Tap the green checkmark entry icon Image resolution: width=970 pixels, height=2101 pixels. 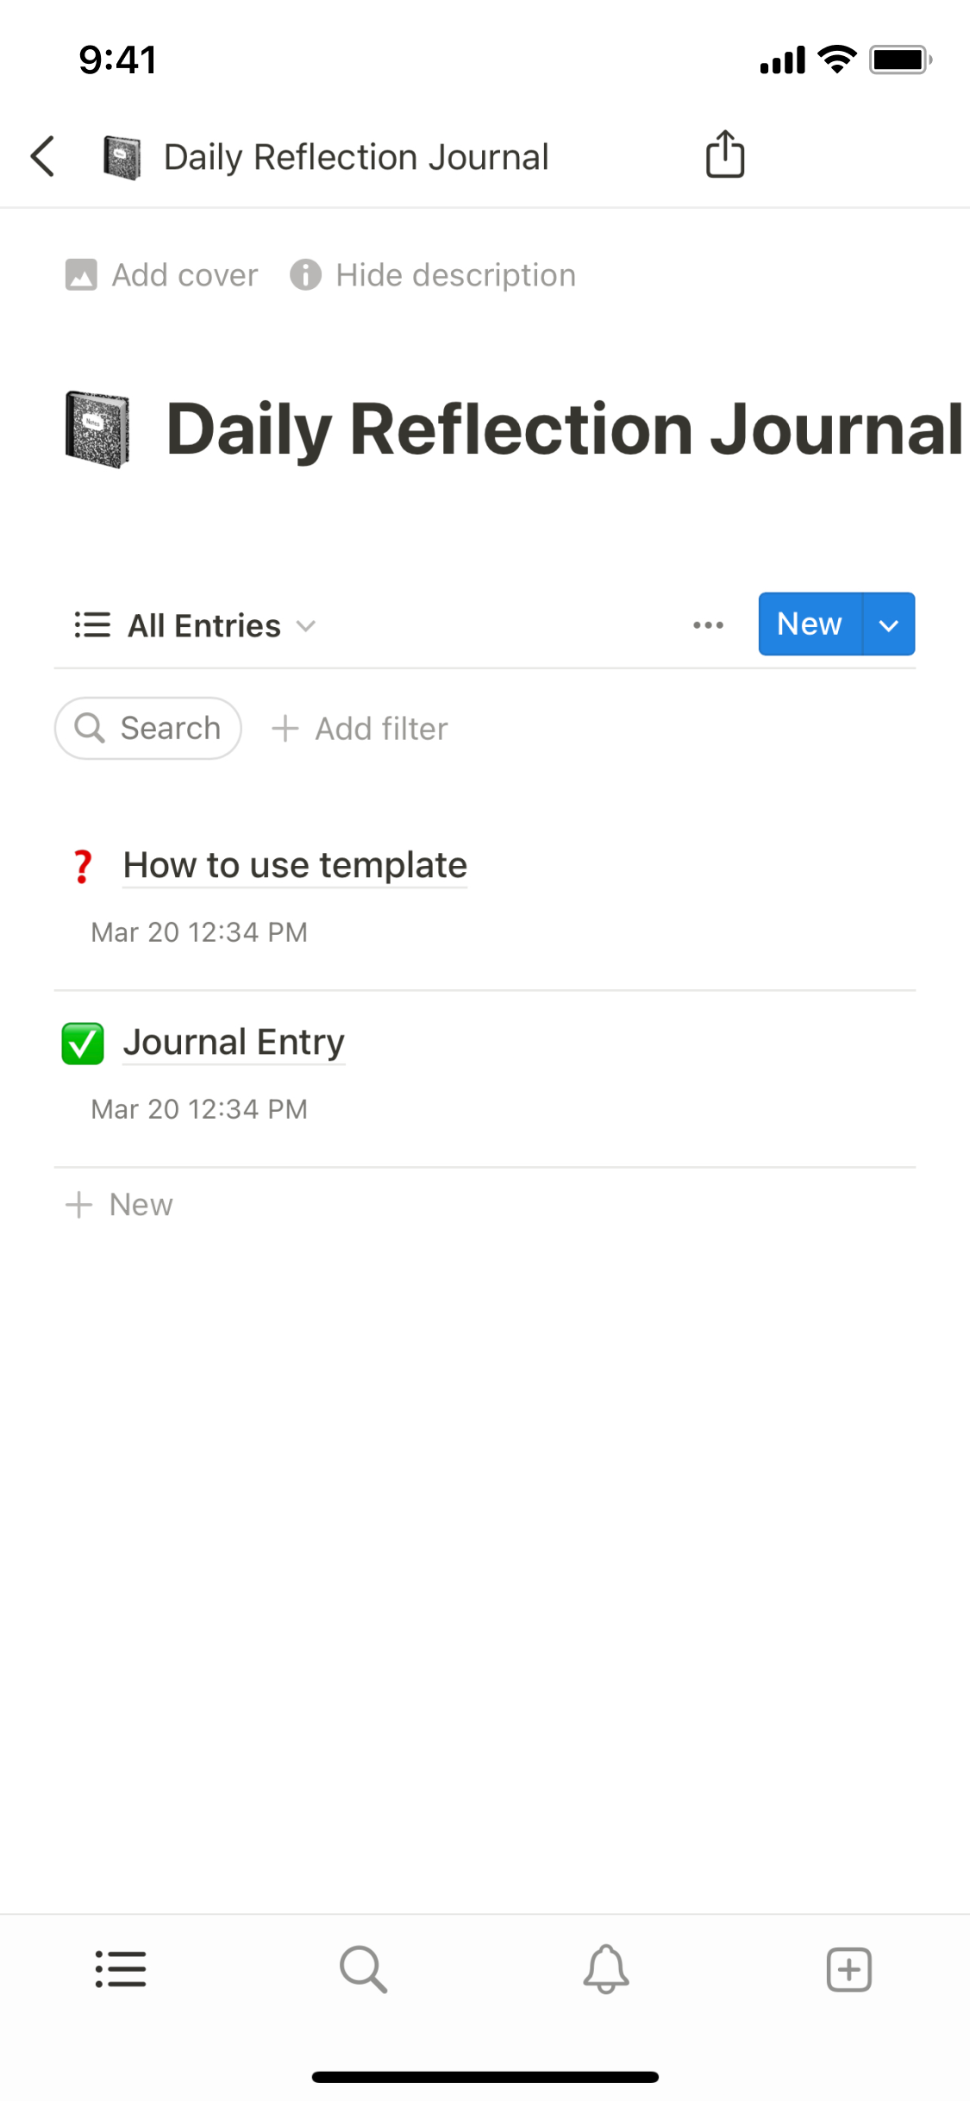tap(83, 1043)
